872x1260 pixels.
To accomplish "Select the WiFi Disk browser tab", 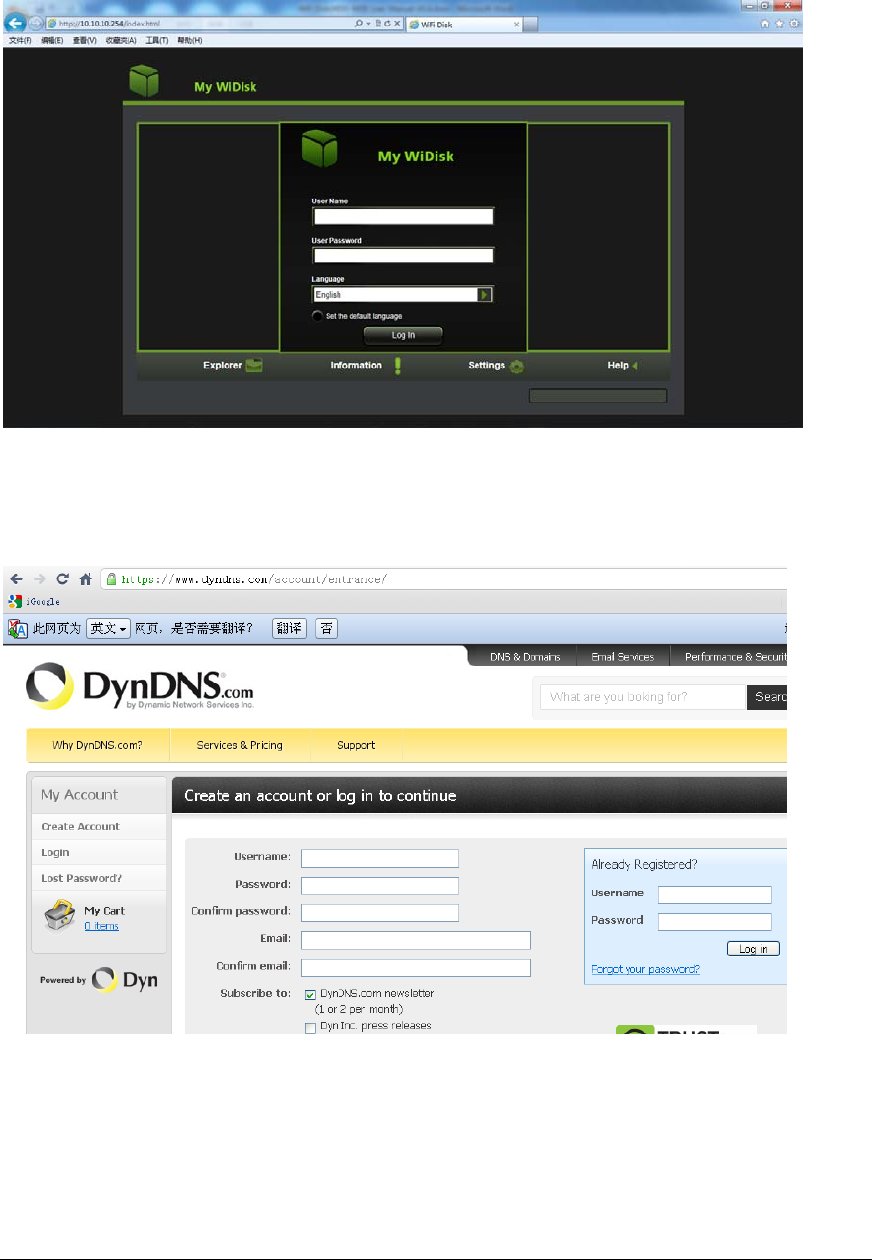I will (x=463, y=24).
